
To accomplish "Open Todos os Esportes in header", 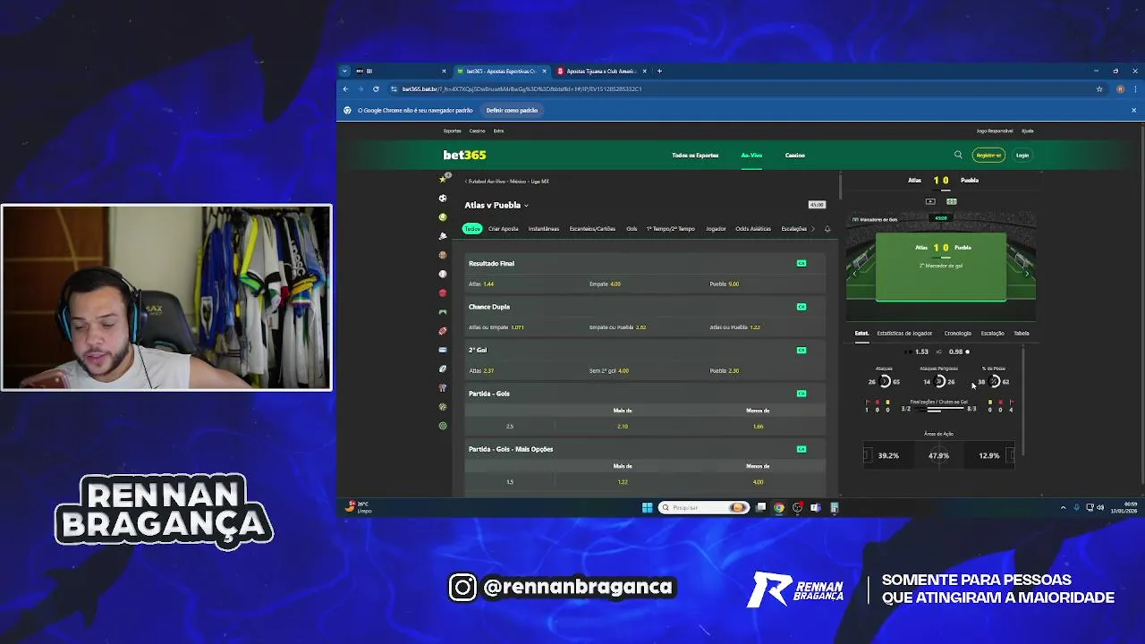I will click(x=695, y=156).
